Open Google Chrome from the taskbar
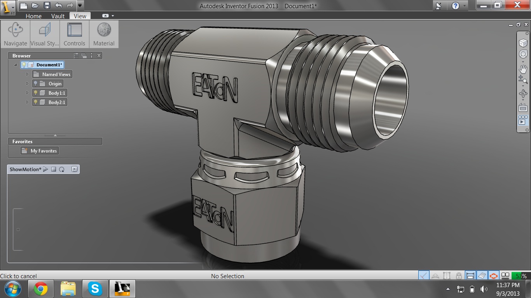The width and height of the screenshot is (531, 298). [x=40, y=289]
